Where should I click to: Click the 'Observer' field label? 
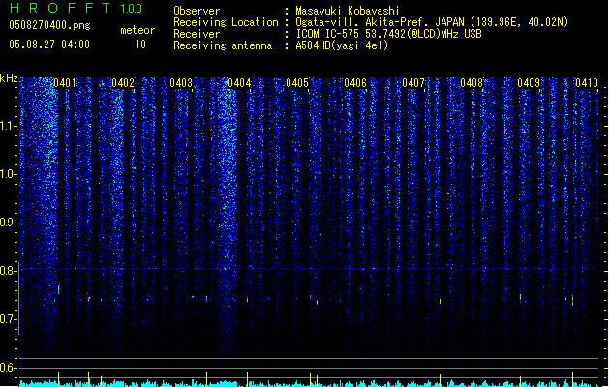tap(197, 11)
